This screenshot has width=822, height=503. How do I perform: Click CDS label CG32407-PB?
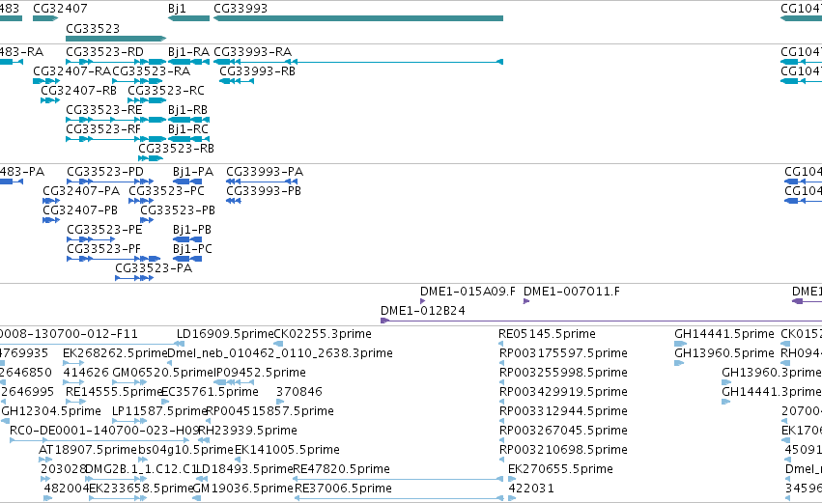tap(80, 210)
